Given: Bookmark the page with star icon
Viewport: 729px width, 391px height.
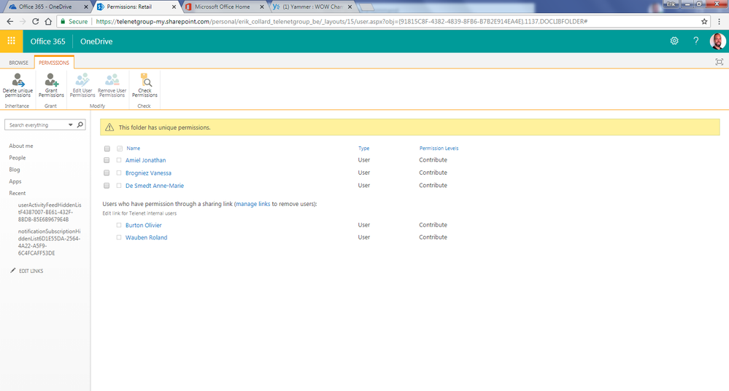Looking at the screenshot, I should (x=704, y=21).
